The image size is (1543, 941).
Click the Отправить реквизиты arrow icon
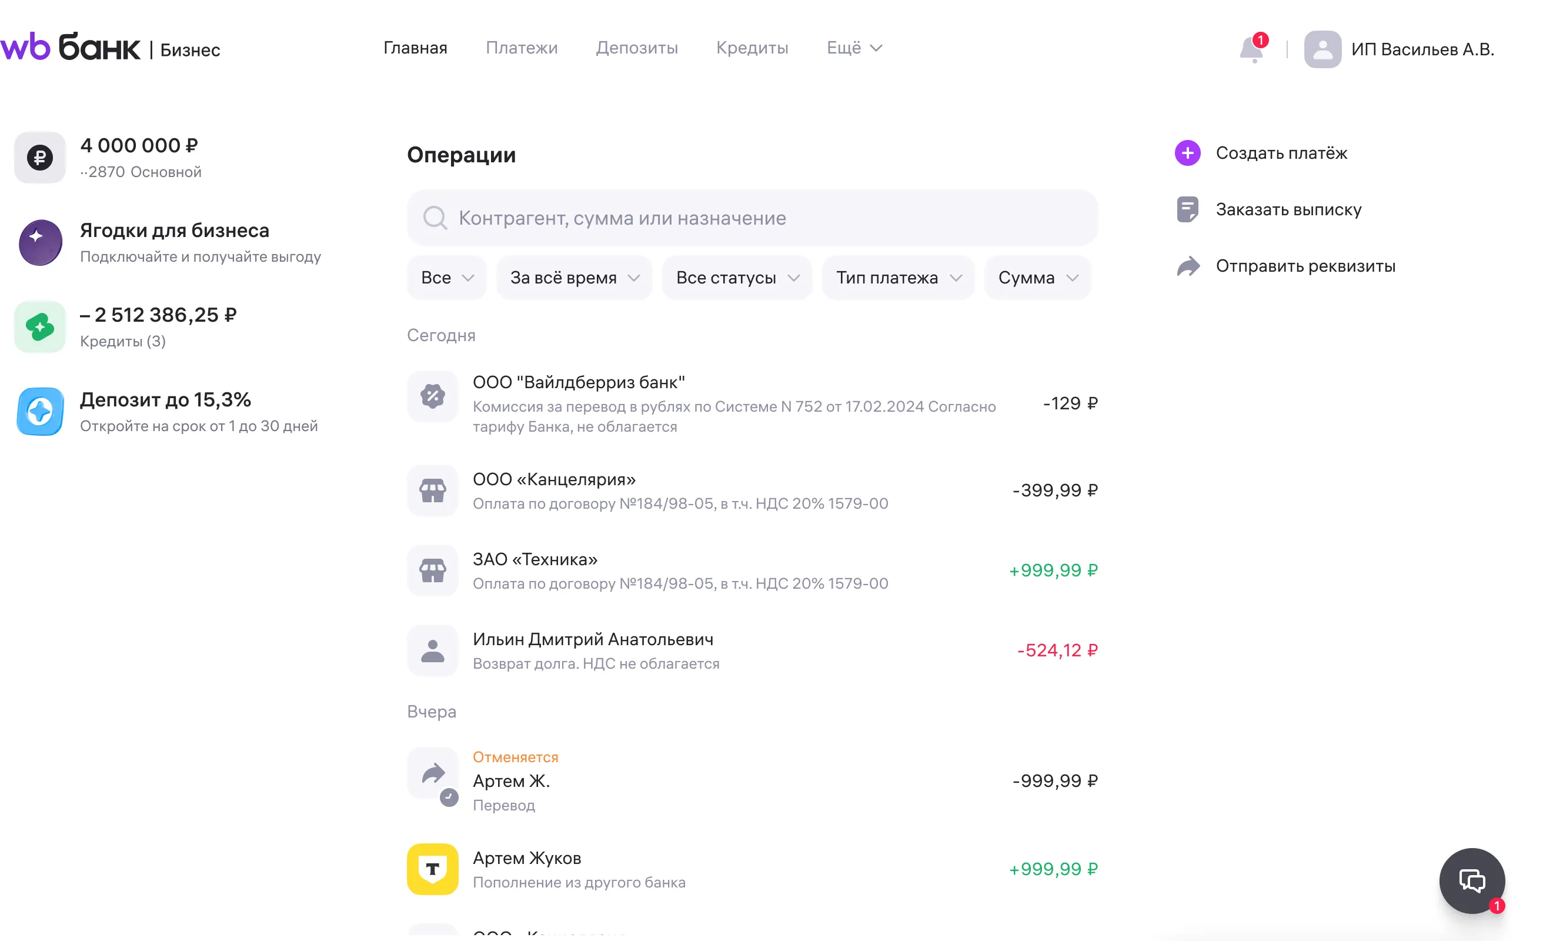(x=1187, y=266)
